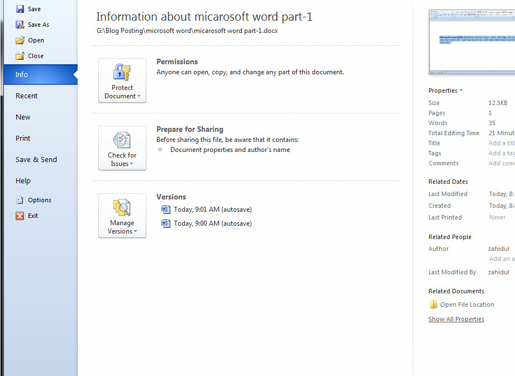Click the red Exit icon
515x376 pixels.
click(20, 216)
